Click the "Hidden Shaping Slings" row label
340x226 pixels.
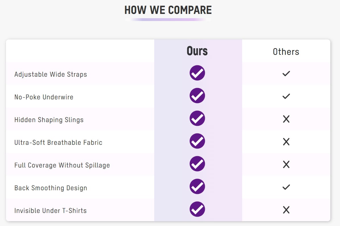click(49, 120)
